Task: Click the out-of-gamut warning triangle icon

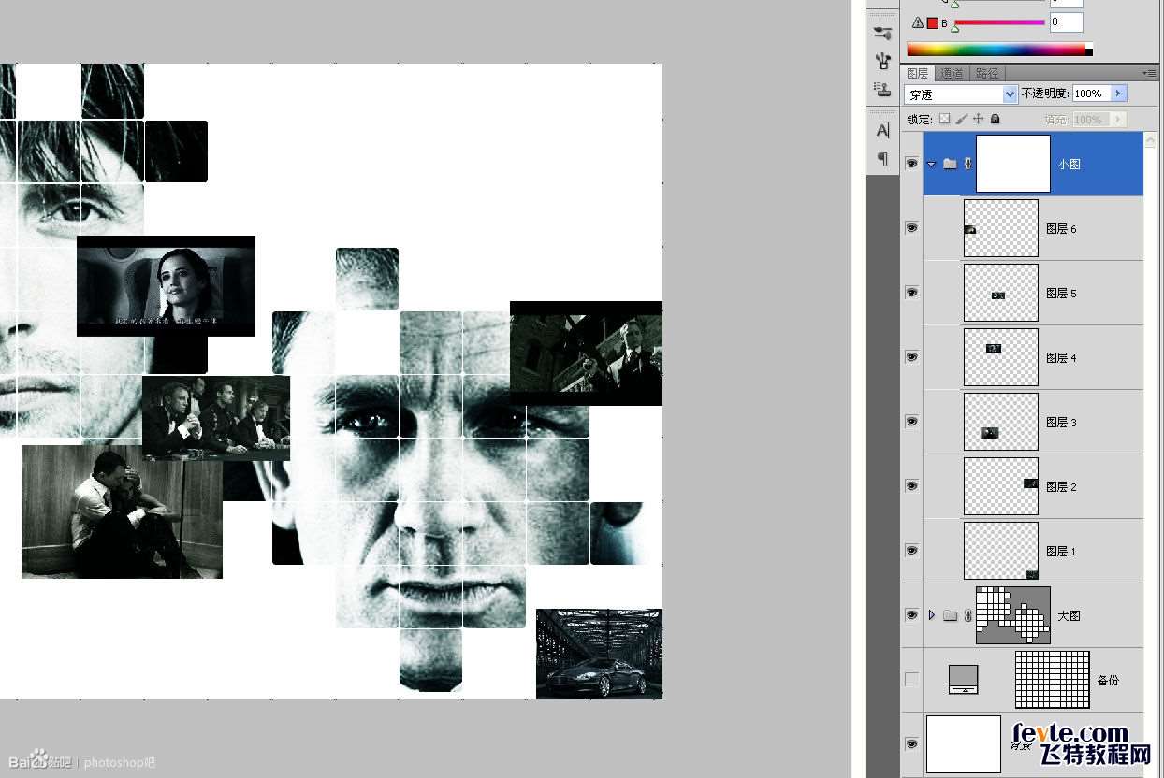Action: [917, 22]
